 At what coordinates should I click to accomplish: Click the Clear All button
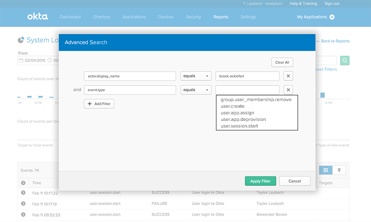(x=282, y=62)
